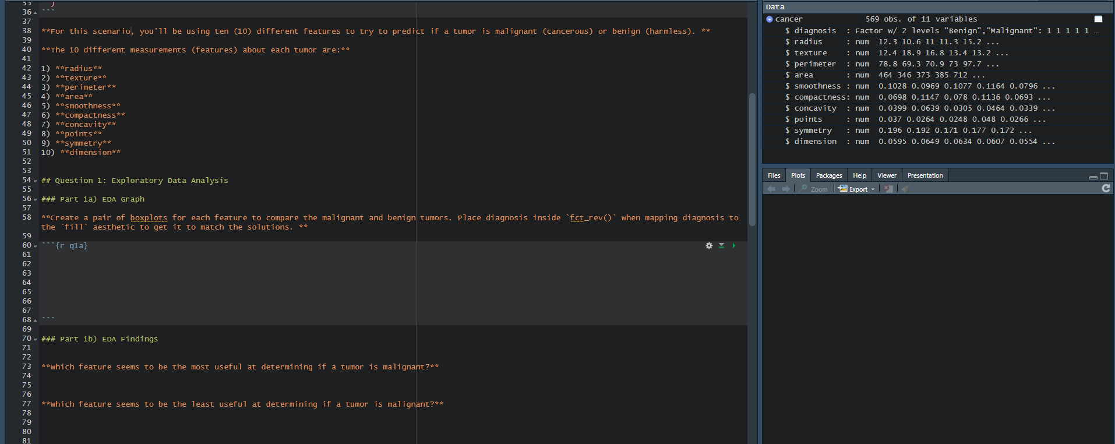Go to the previous plot
This screenshot has height=444, width=1115.
(771, 189)
